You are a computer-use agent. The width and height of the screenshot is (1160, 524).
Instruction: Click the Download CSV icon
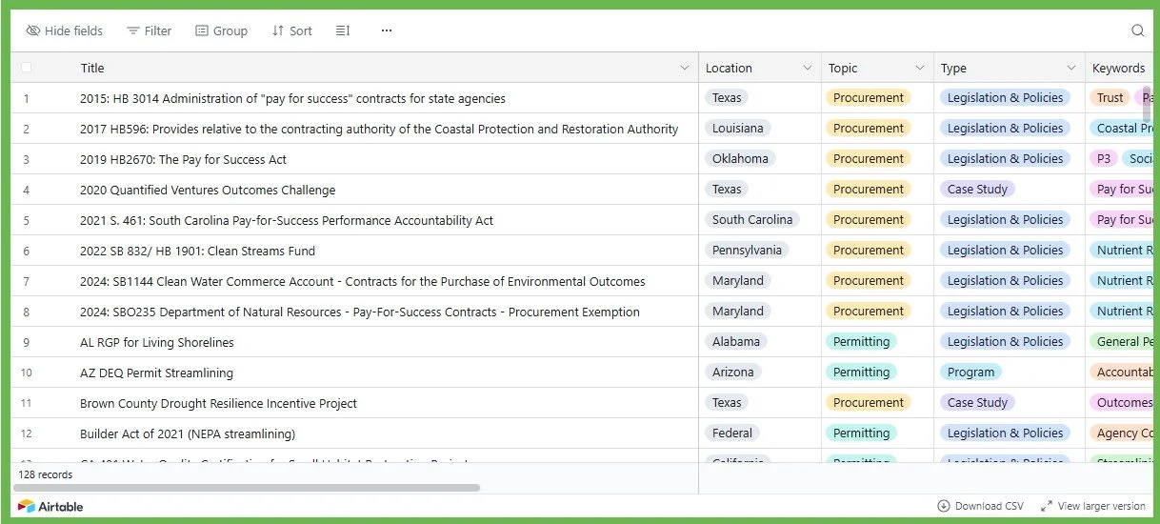(x=944, y=506)
